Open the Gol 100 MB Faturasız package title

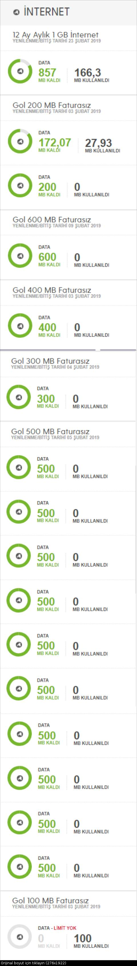50,901
